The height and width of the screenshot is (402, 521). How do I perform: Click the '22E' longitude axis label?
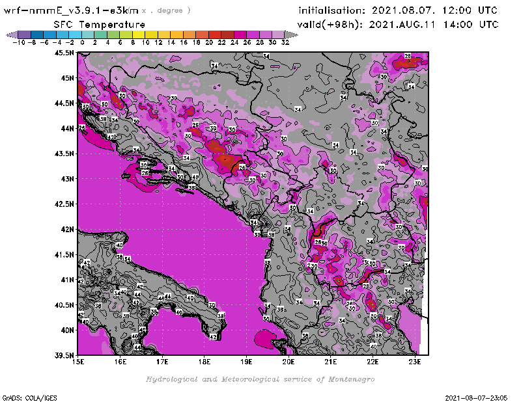point(373,362)
